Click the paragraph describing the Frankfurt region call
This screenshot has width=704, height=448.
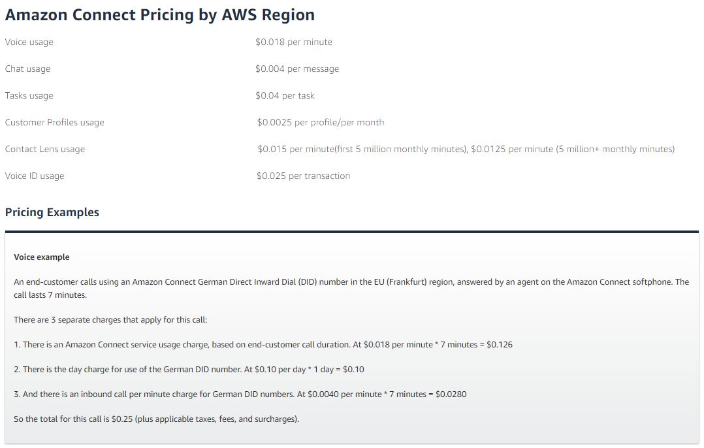coord(351,288)
